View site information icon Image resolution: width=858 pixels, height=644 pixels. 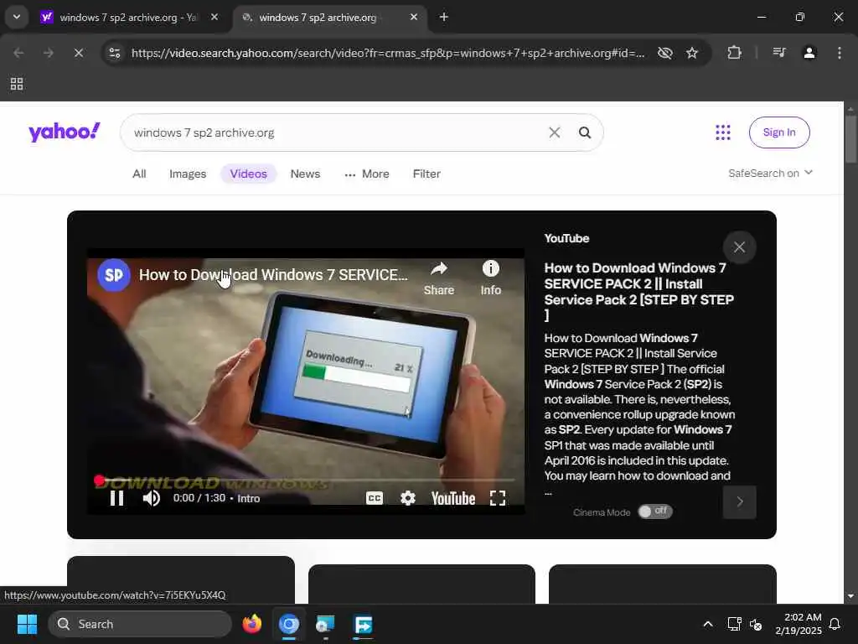click(x=114, y=53)
